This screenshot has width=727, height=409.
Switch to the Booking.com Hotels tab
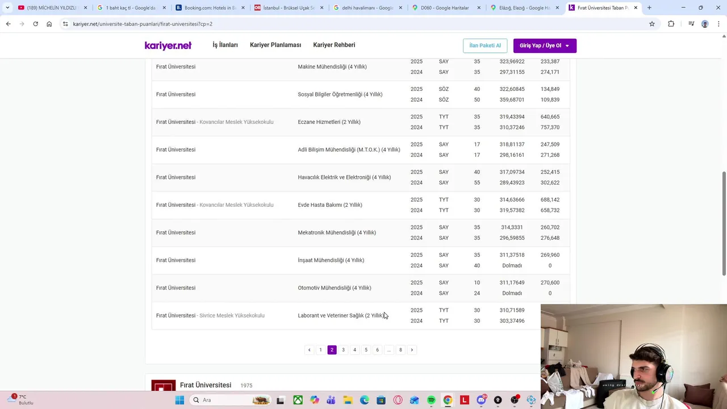[x=209, y=8]
